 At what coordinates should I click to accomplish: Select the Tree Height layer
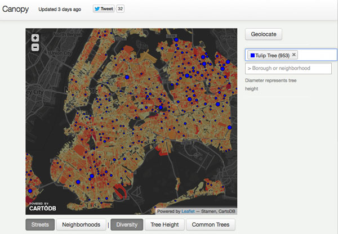click(164, 225)
